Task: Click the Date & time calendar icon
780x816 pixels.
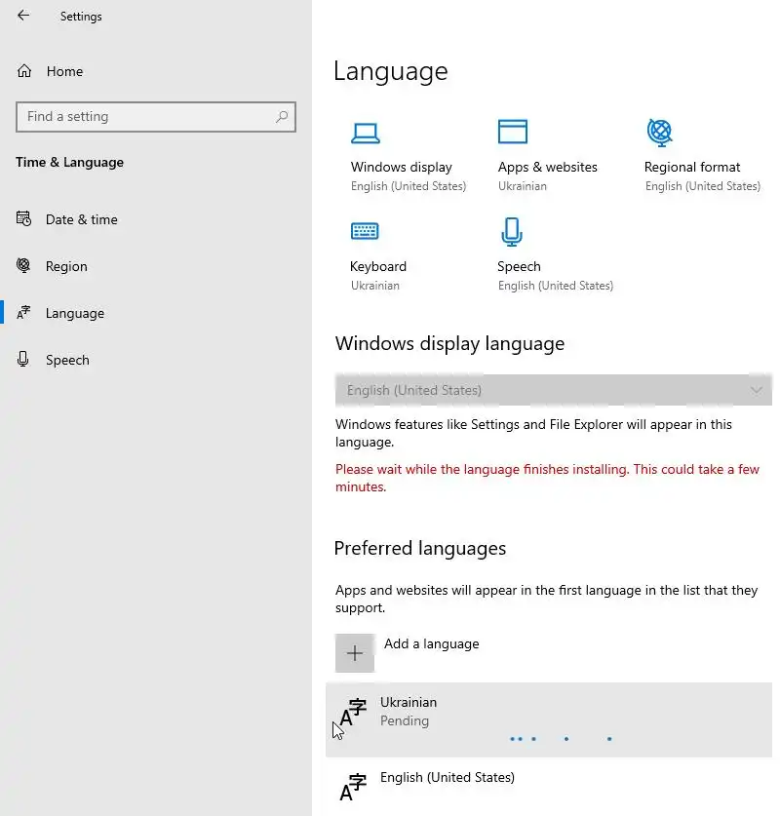Action: point(24,218)
